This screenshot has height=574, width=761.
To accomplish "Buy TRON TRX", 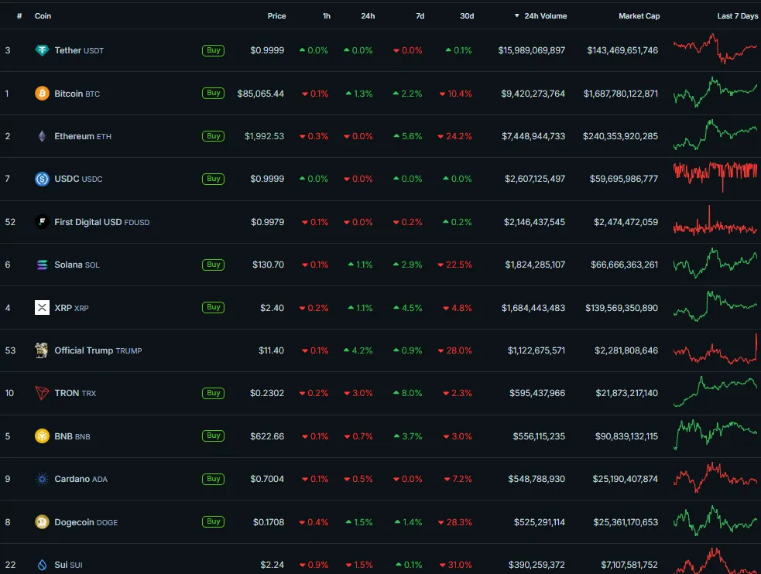I will (x=213, y=393).
